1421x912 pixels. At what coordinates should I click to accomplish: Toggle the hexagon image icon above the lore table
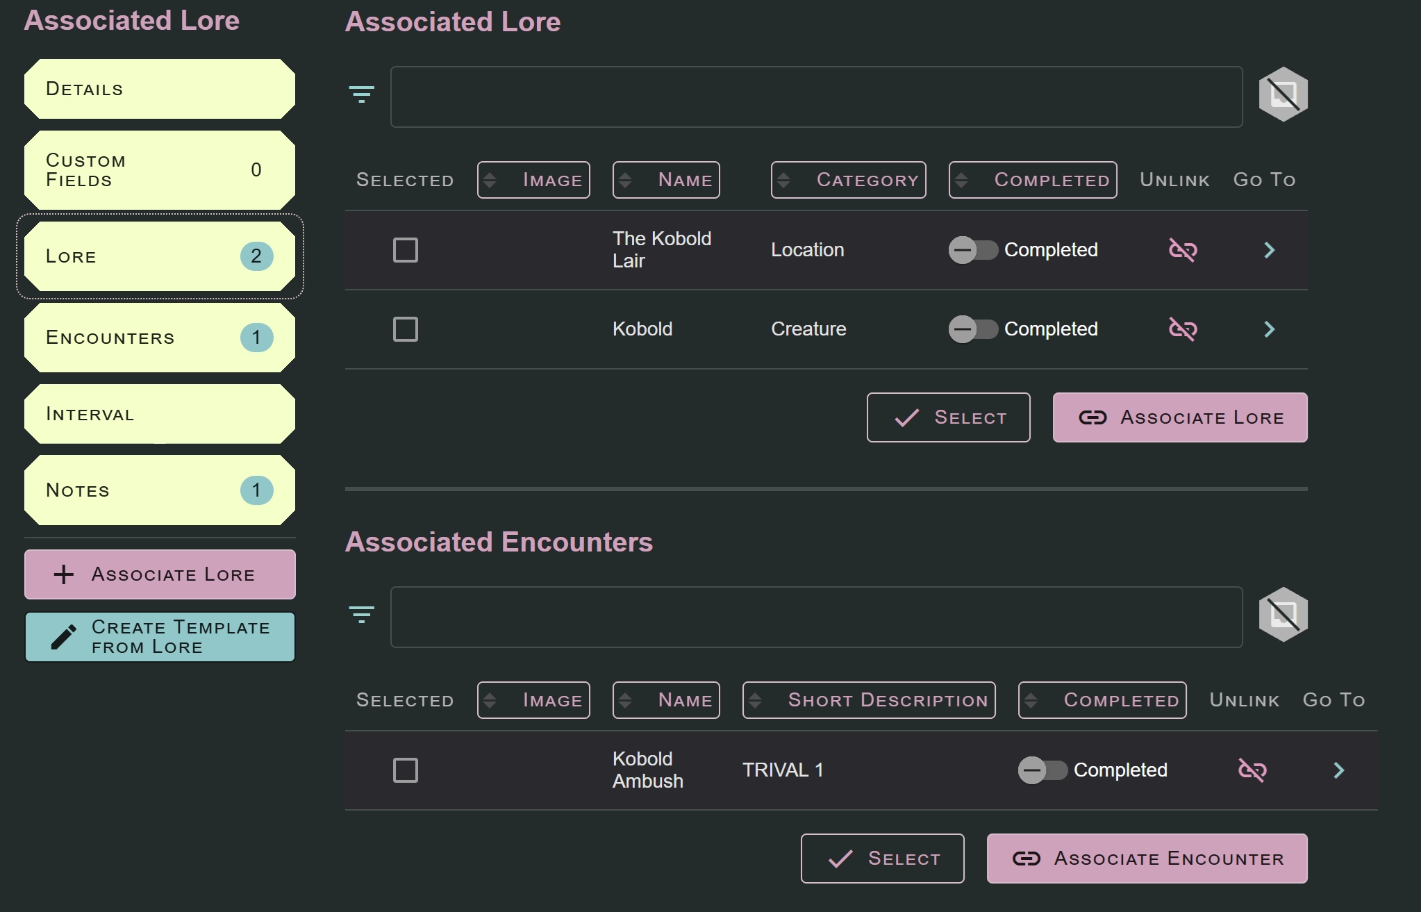pos(1283,94)
